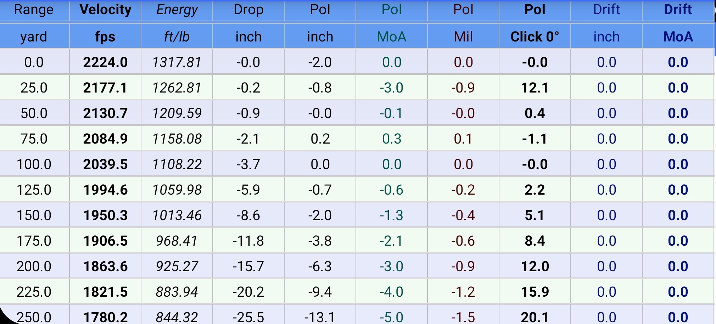Click the Velocity column header
716x324 pixels.
[105, 10]
